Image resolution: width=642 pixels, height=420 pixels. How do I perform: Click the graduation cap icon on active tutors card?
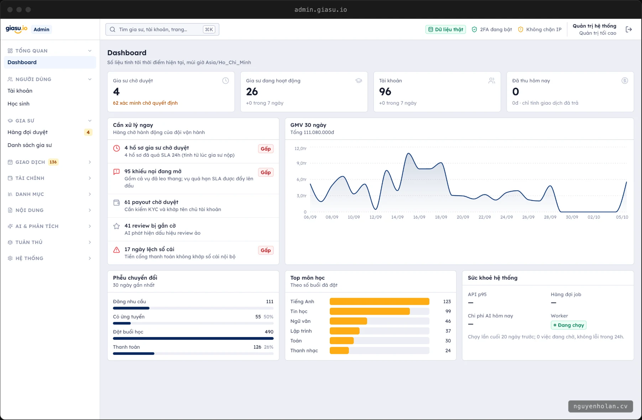tap(359, 81)
